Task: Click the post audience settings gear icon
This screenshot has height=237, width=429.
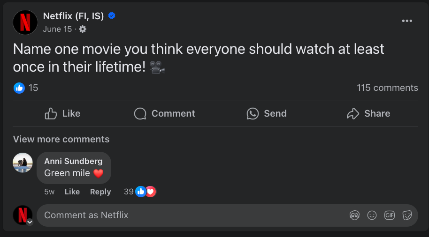Action: (x=83, y=29)
